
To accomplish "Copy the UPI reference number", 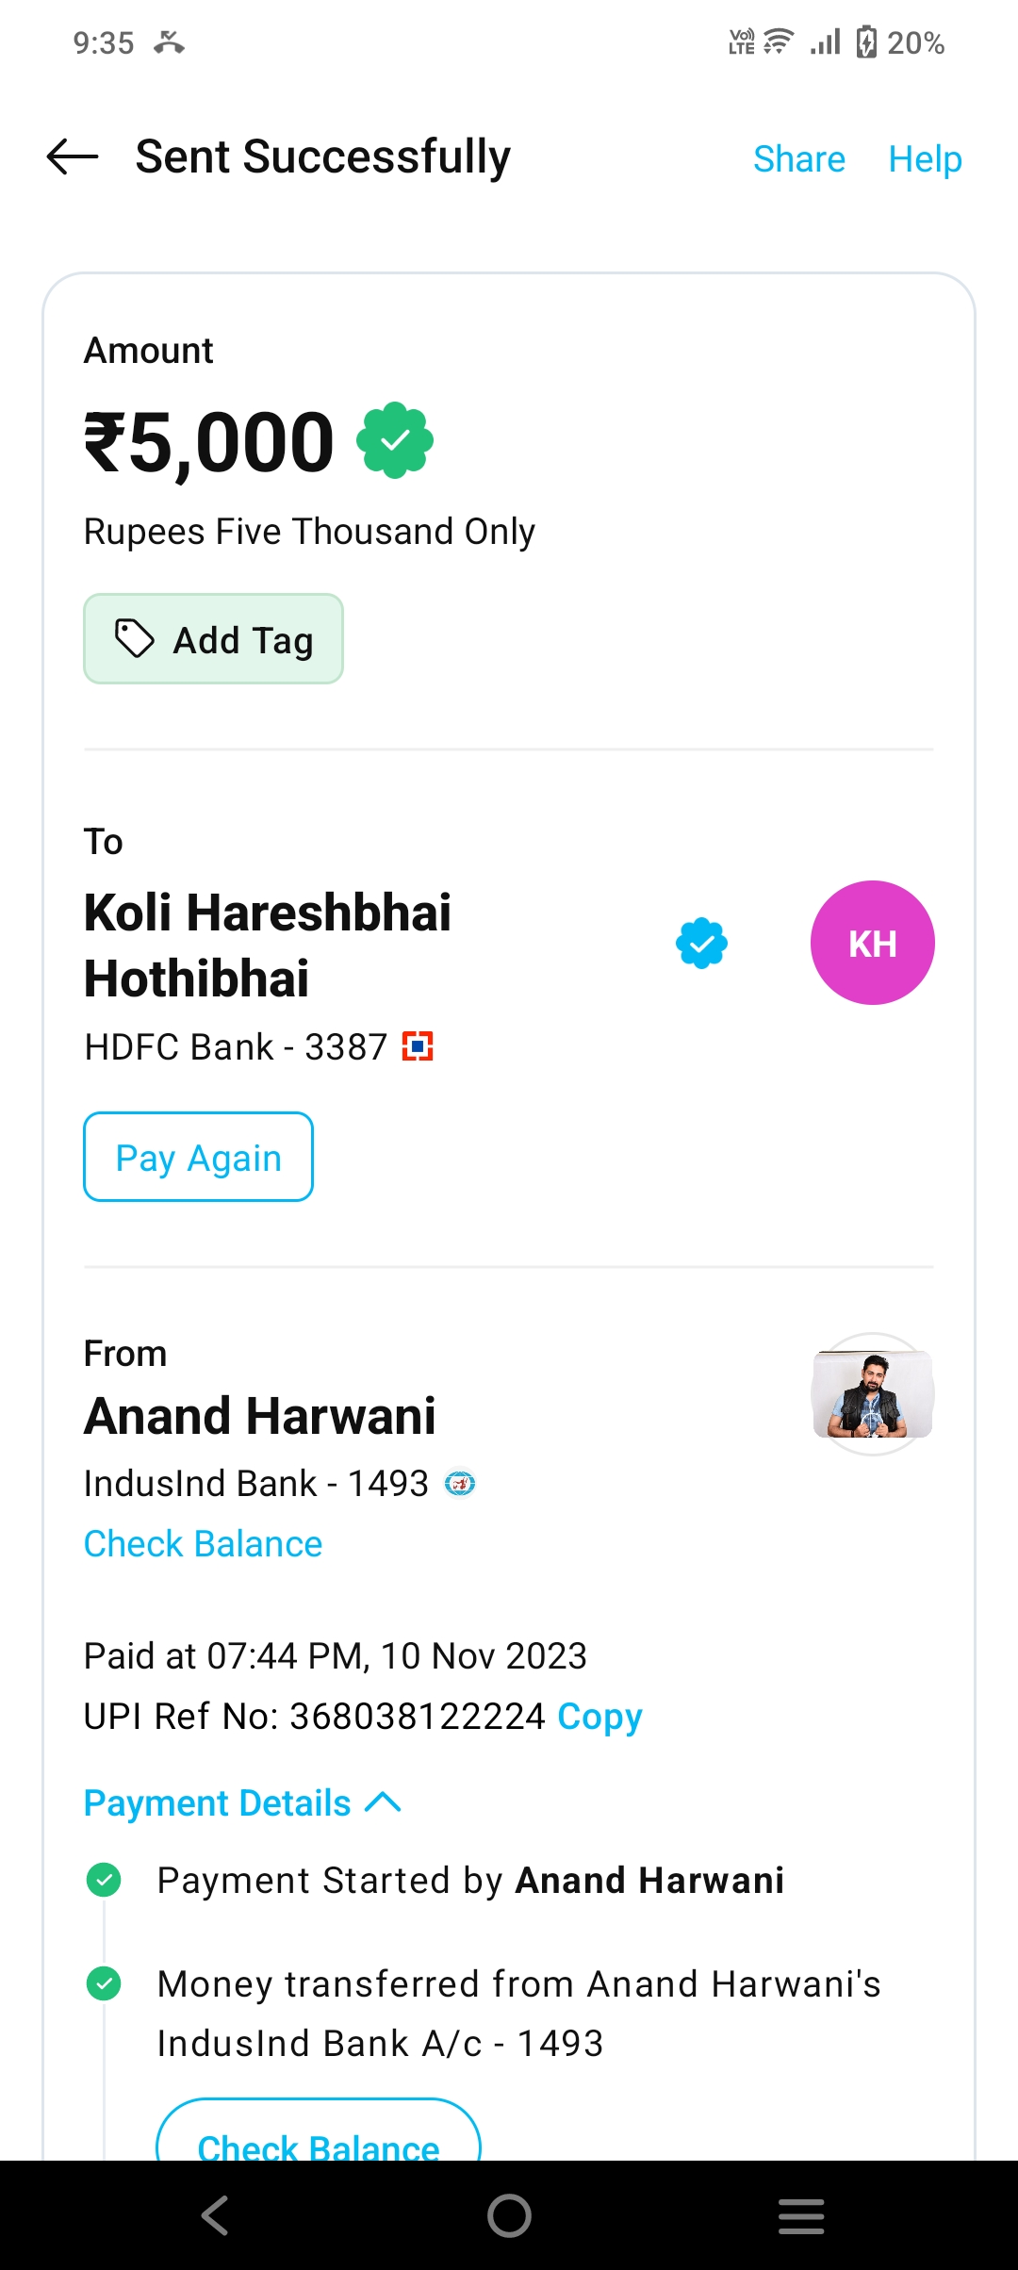I will click(599, 1717).
